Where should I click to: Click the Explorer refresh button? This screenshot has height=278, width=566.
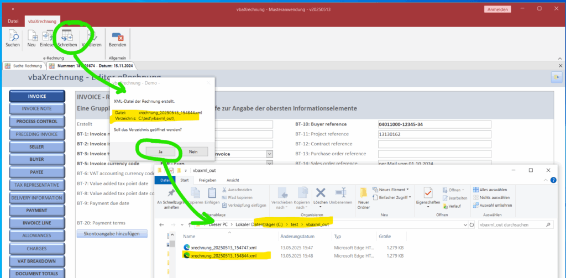(471, 224)
